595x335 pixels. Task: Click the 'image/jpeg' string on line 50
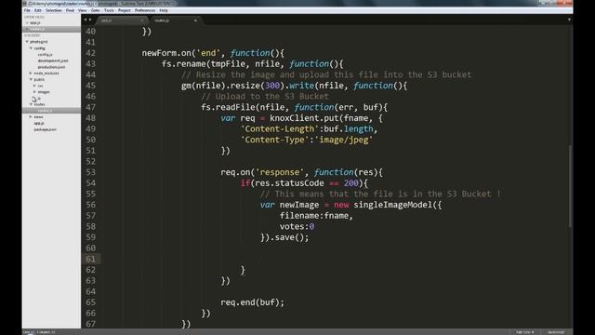tap(344, 141)
